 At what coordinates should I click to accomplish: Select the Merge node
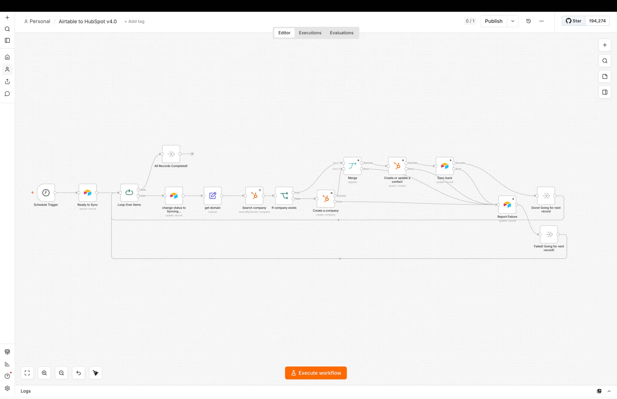tap(352, 166)
